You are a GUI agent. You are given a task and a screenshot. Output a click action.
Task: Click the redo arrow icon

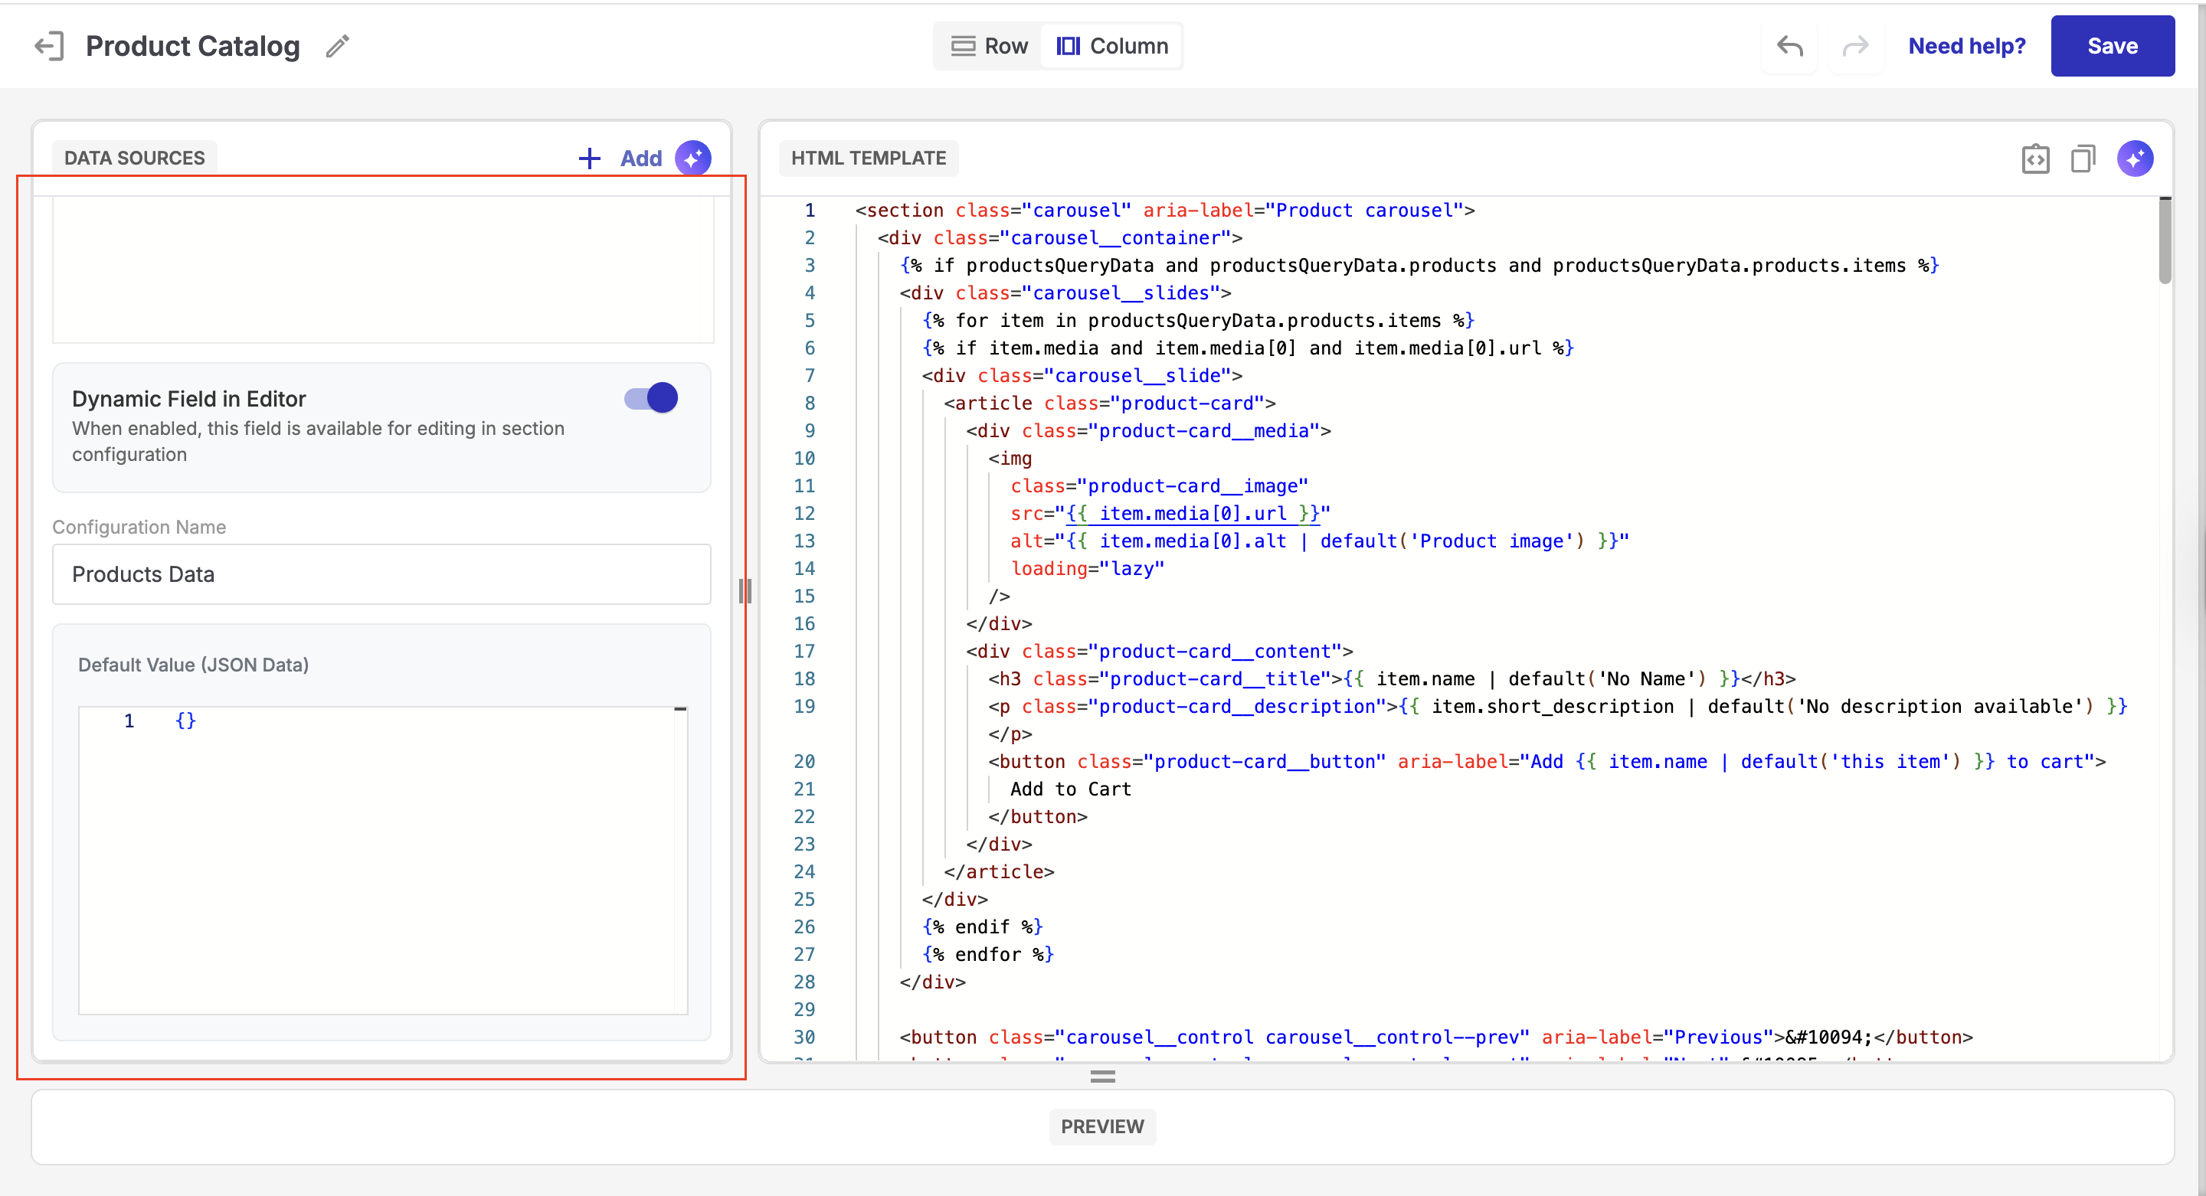[1855, 45]
